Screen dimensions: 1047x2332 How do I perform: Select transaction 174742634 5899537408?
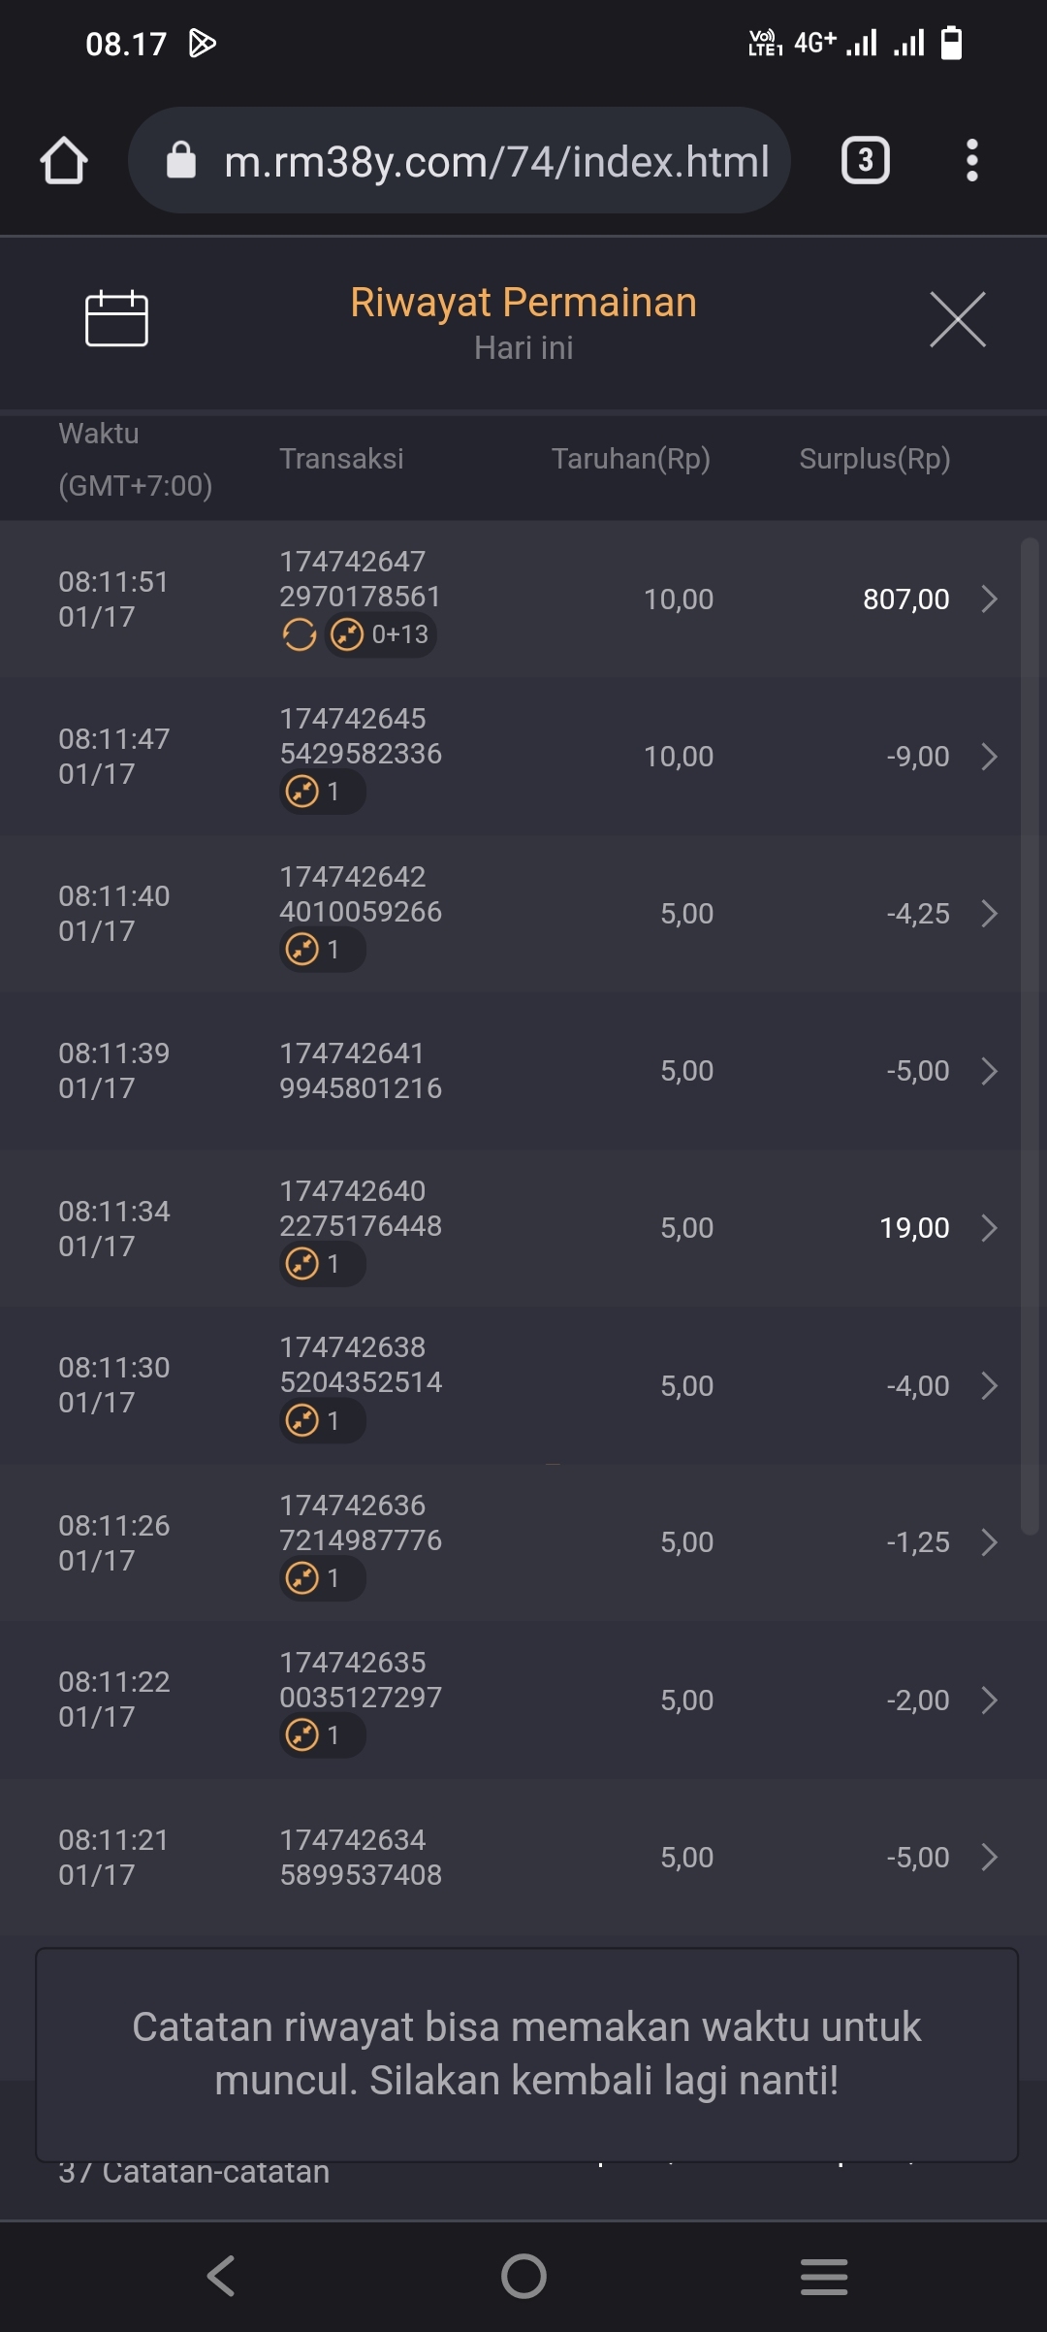(x=360, y=1858)
